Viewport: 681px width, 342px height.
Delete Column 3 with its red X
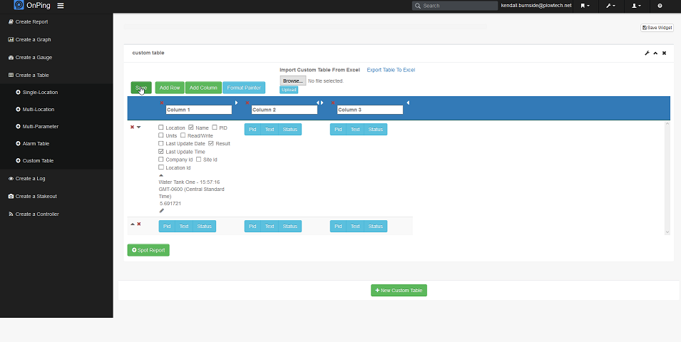(x=333, y=103)
